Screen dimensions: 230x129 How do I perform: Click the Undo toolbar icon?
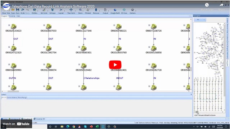22,10
